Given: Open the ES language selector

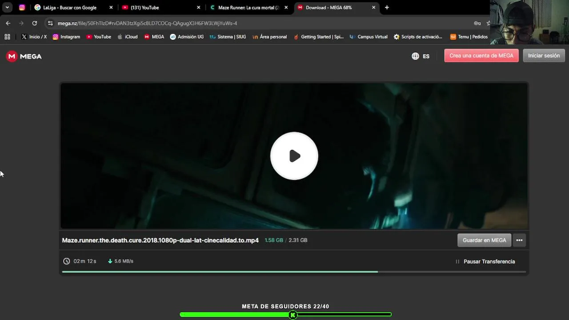Looking at the screenshot, I should pyautogui.click(x=421, y=56).
